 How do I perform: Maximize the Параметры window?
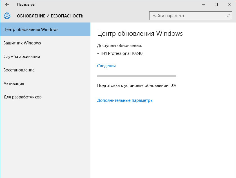pos(216,4)
